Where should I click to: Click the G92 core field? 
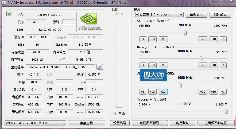click(x=36, y=22)
